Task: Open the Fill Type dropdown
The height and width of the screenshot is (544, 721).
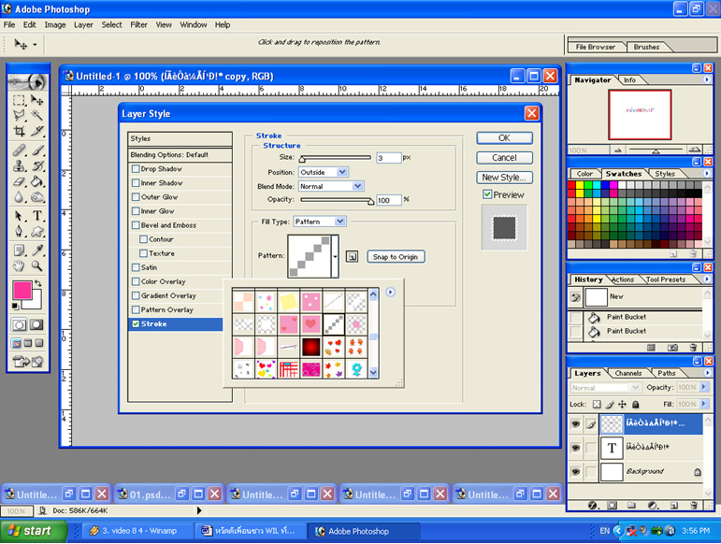Action: coord(320,222)
